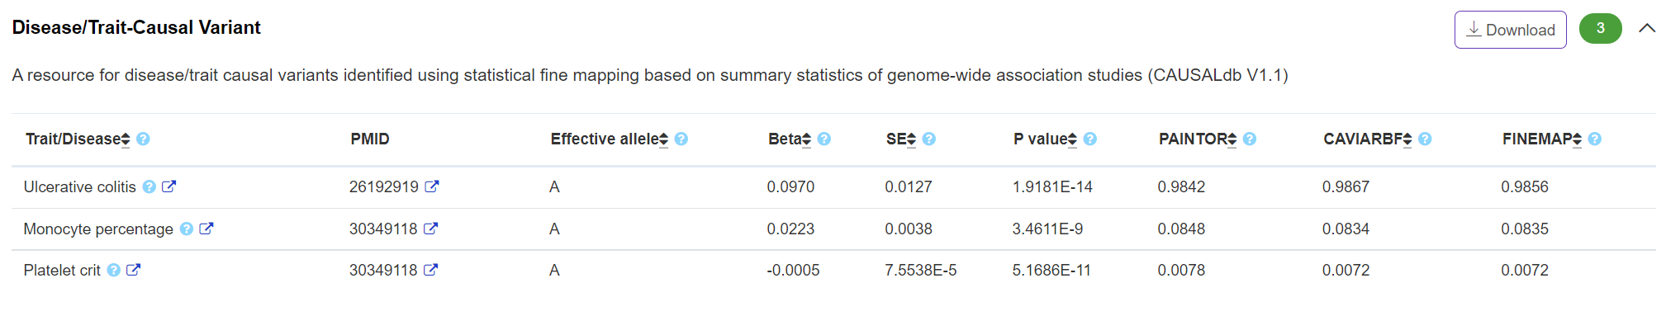The height and width of the screenshot is (316, 1666).
Task: Click help icon next to CAVIARBF header
Action: point(1425,139)
